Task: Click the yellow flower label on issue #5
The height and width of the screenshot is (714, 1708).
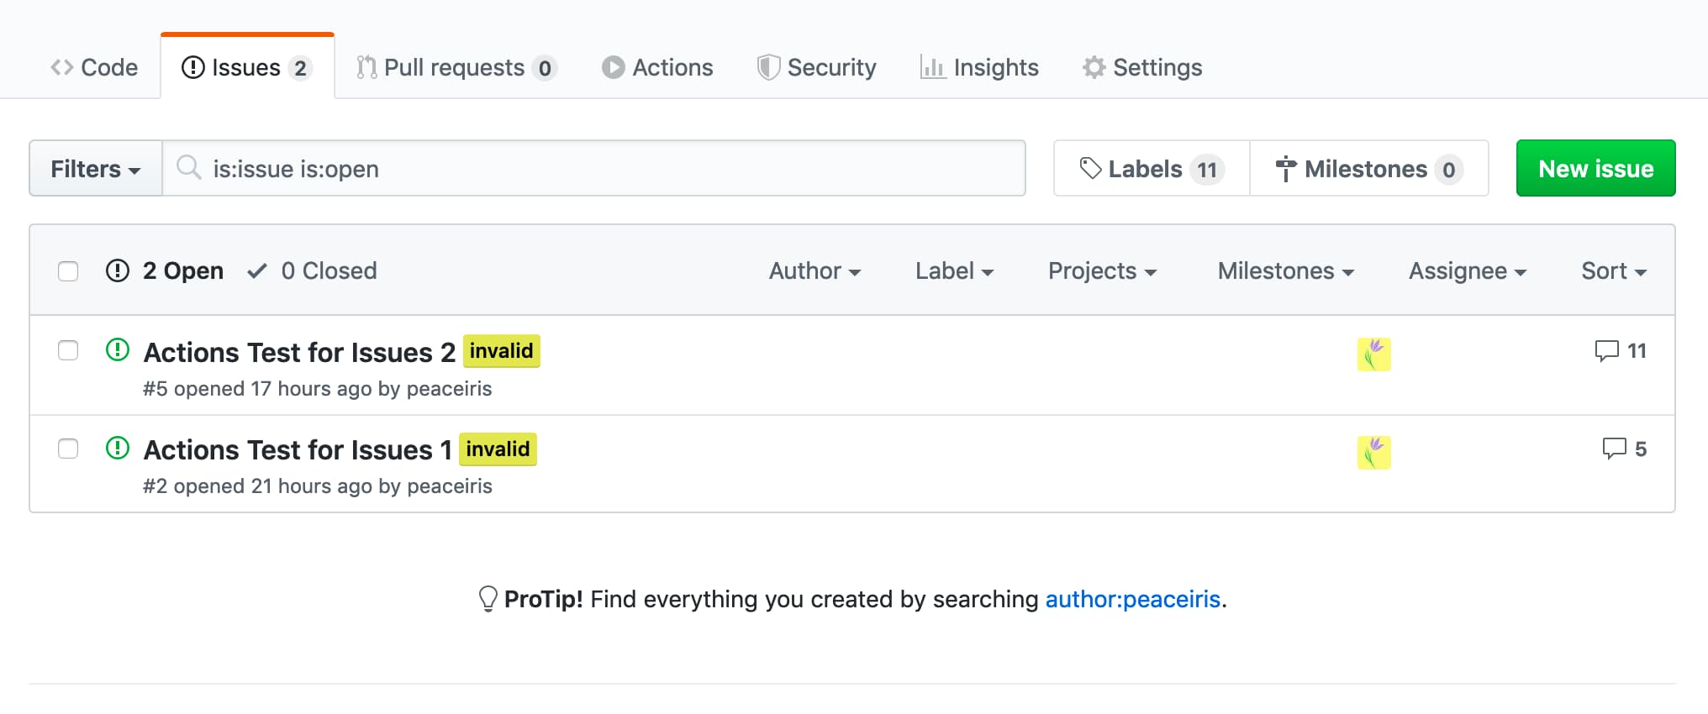Action: [x=1373, y=353]
